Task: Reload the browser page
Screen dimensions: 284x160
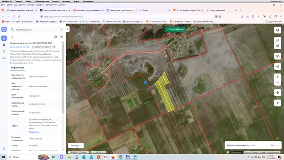Action: pyautogui.click(x=14, y=16)
